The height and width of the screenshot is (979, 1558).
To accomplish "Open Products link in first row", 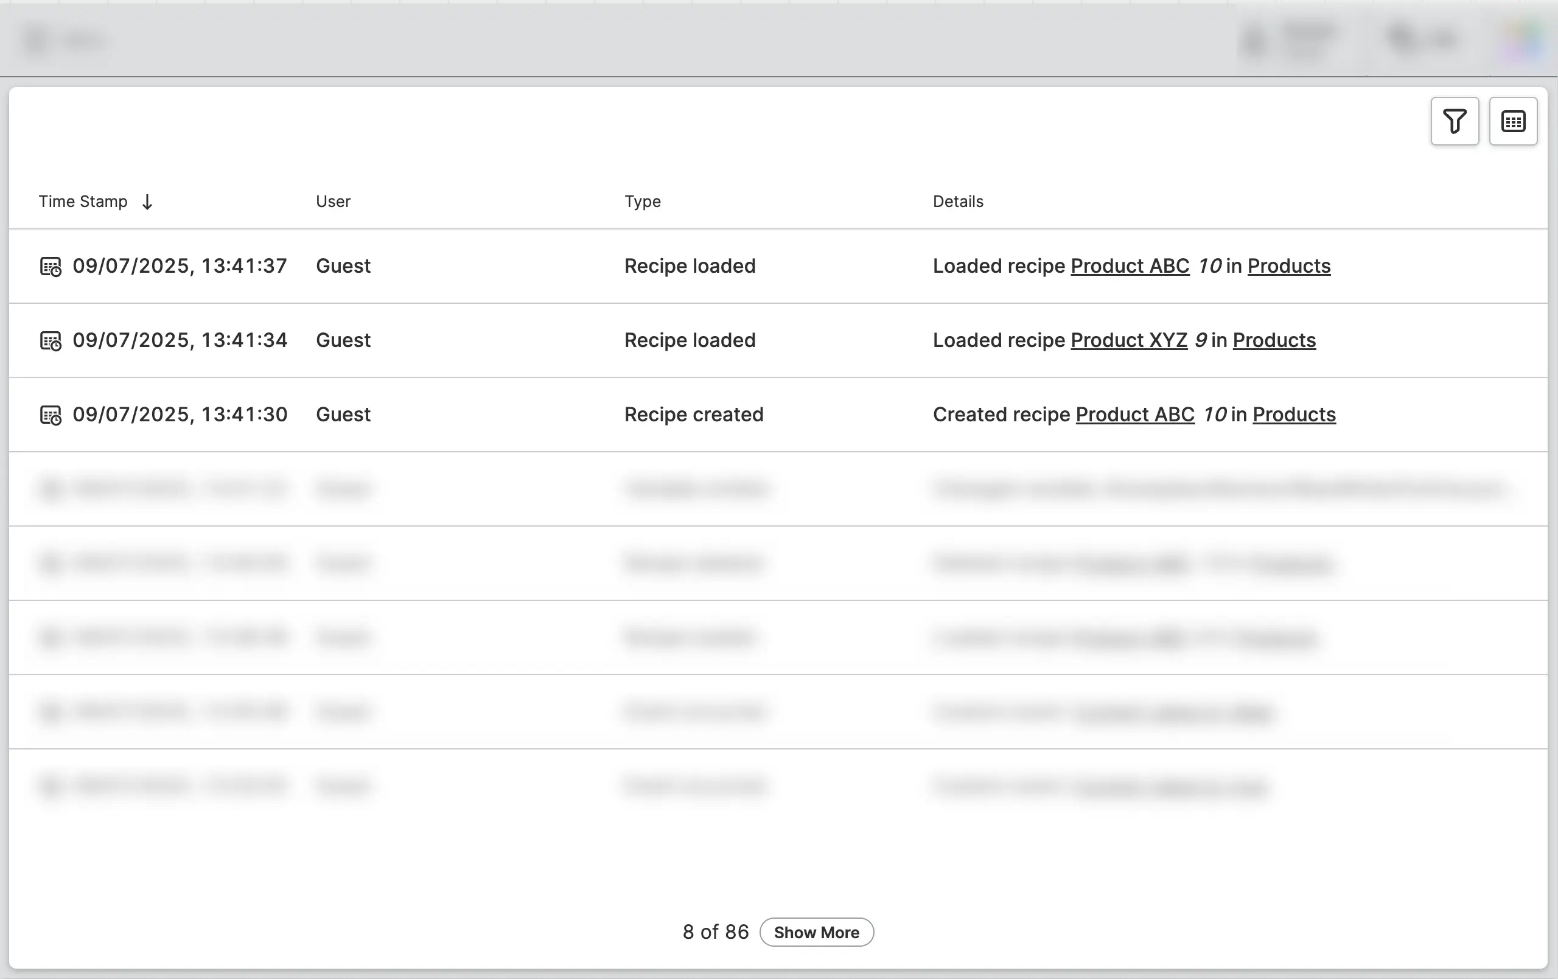I will click(1288, 266).
